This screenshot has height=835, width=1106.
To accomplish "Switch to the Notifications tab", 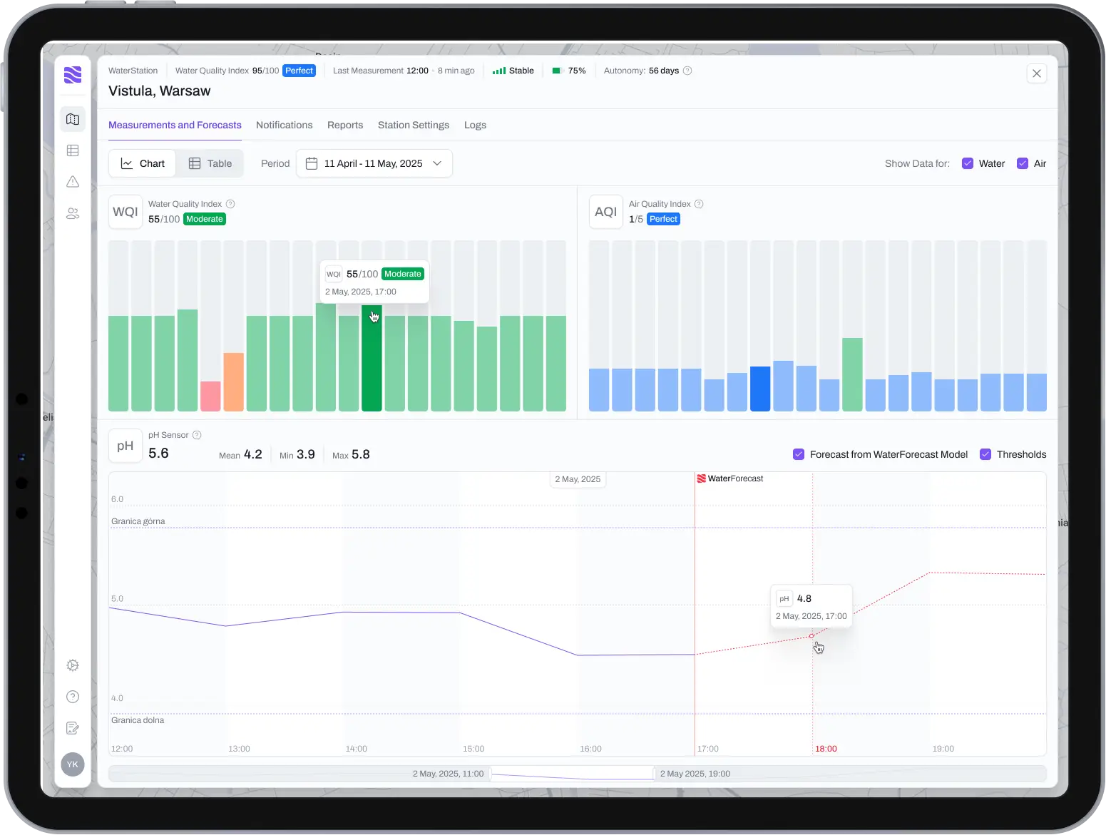I will point(284,125).
